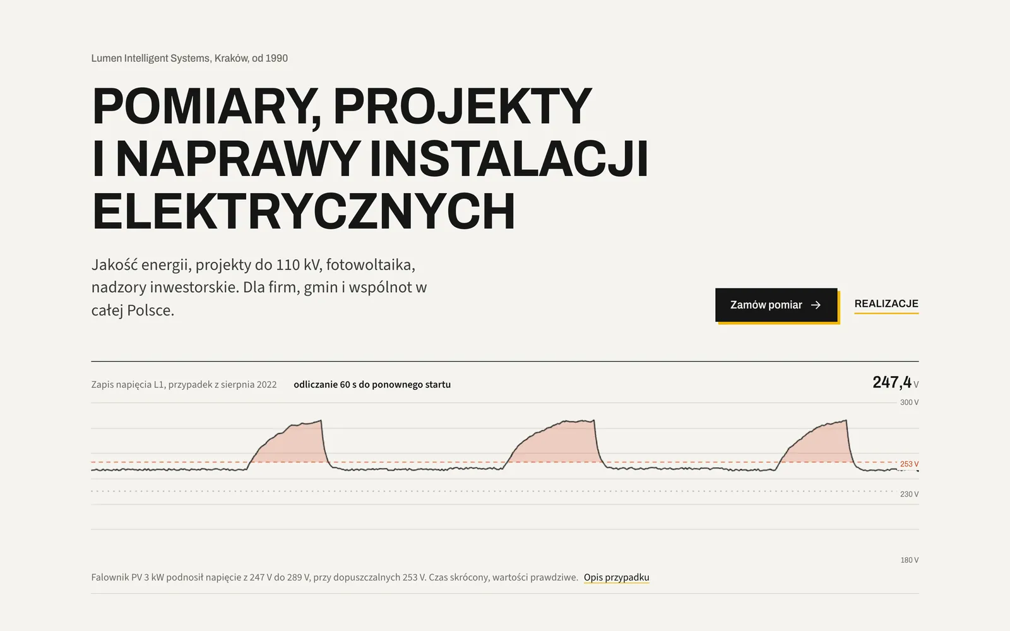Click the main heading 'POMIARY, PROJEKTY'

click(370, 159)
